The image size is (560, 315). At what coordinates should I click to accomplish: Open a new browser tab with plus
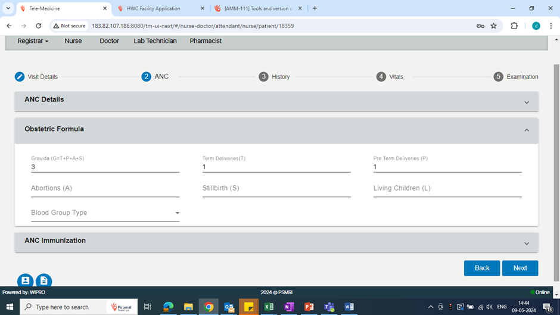pos(315,8)
